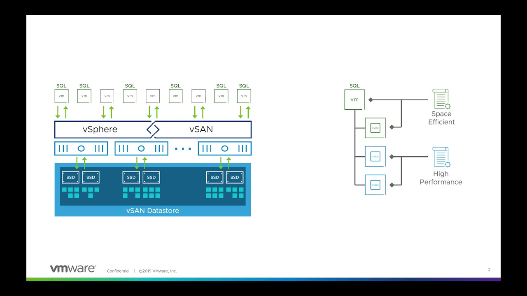Click the "Space Efficient" policy label

(441, 118)
